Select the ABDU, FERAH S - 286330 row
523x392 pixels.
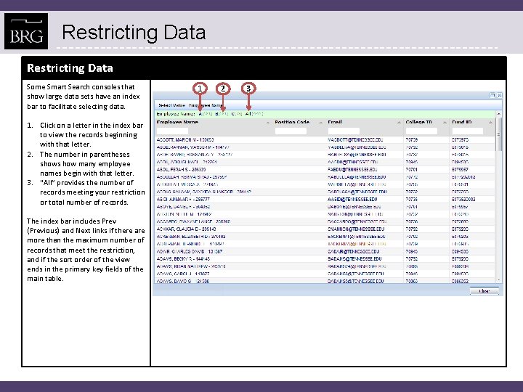[325, 170]
